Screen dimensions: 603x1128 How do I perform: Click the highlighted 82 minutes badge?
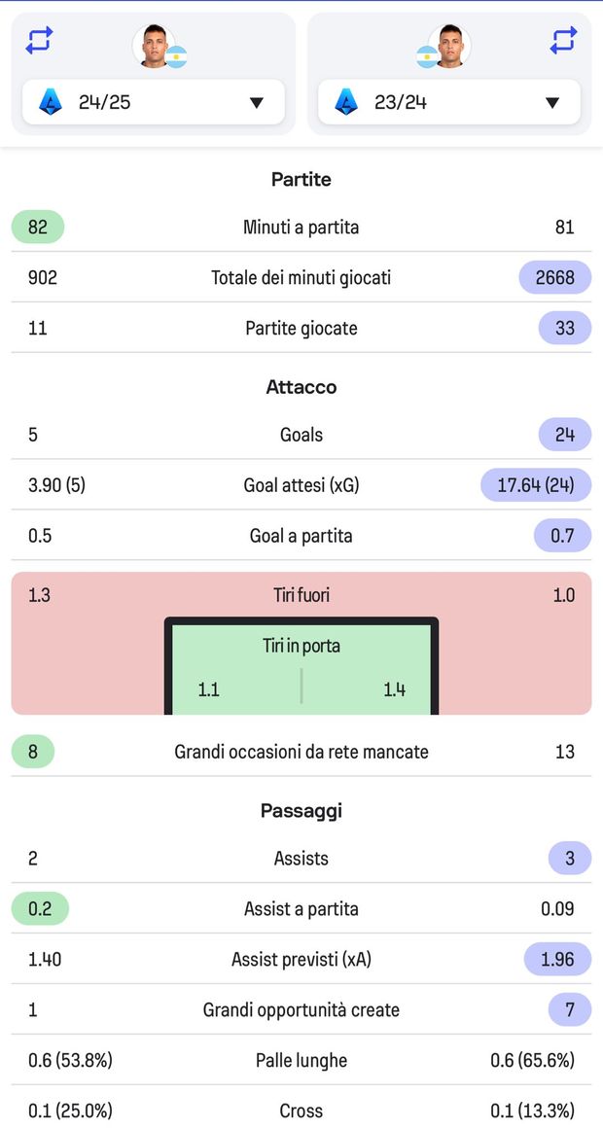tap(38, 228)
